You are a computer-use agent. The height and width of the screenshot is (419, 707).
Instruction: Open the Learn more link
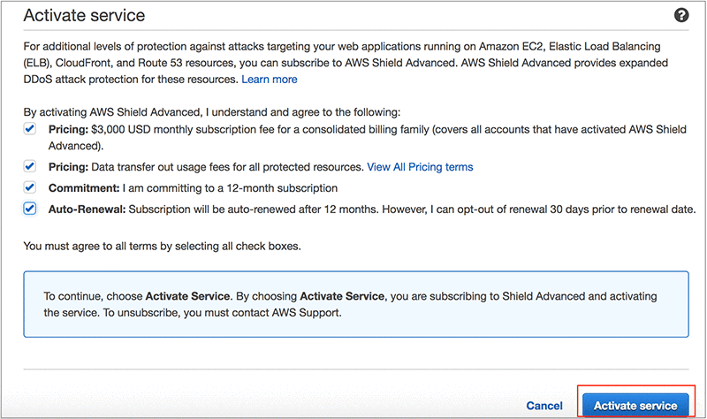pyautogui.click(x=270, y=80)
